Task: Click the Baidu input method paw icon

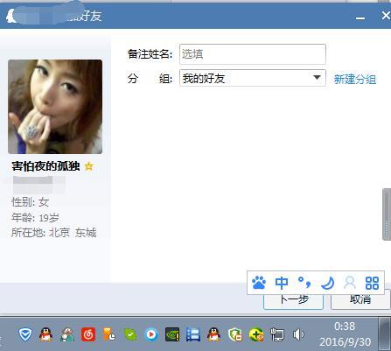Action: pyautogui.click(x=259, y=283)
